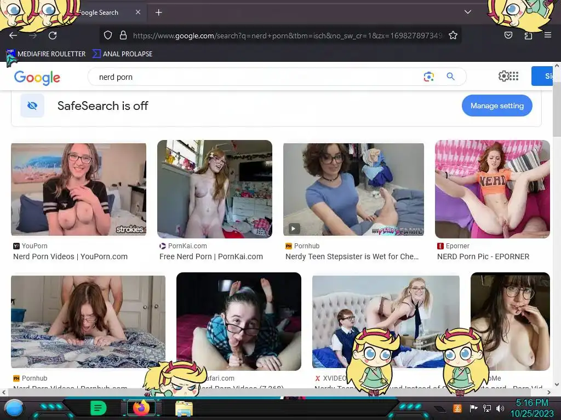
Task: Click the orange tray application icon
Action: (x=457, y=408)
